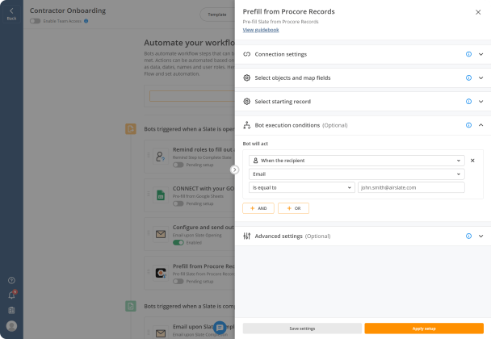Expand Select objects and map fields section
The image size is (491, 339).
pos(481,77)
